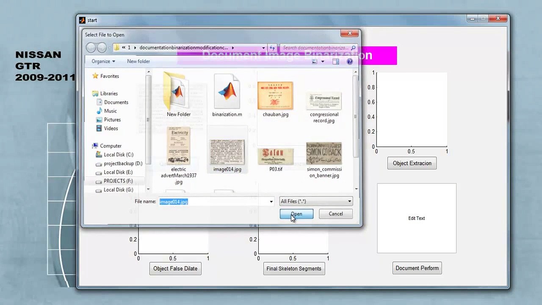Screen dimensions: 542x305
Task: Click the File name input field
Action: [213, 202]
